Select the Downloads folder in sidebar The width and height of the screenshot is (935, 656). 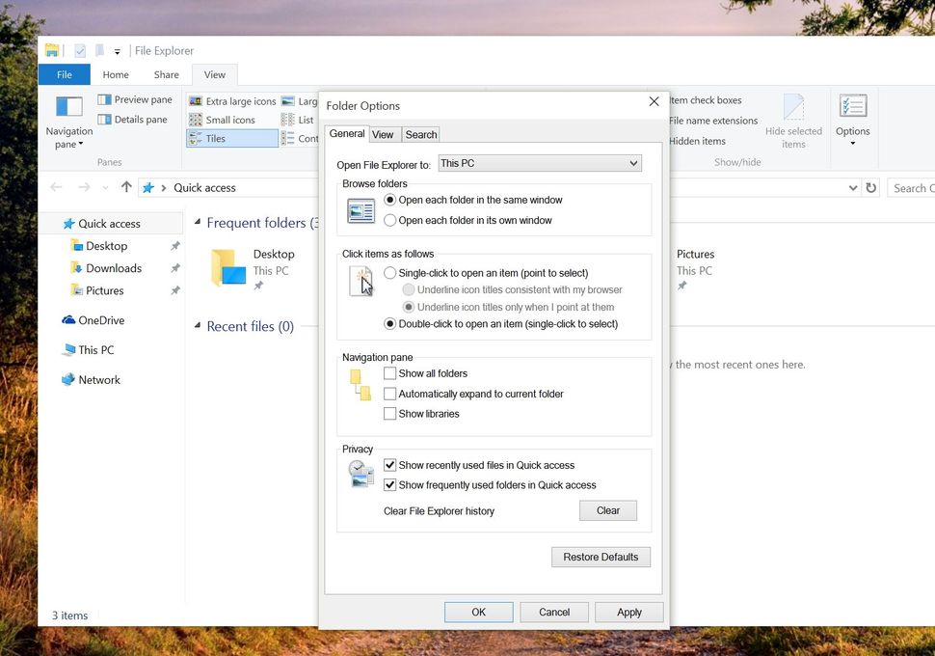point(115,268)
